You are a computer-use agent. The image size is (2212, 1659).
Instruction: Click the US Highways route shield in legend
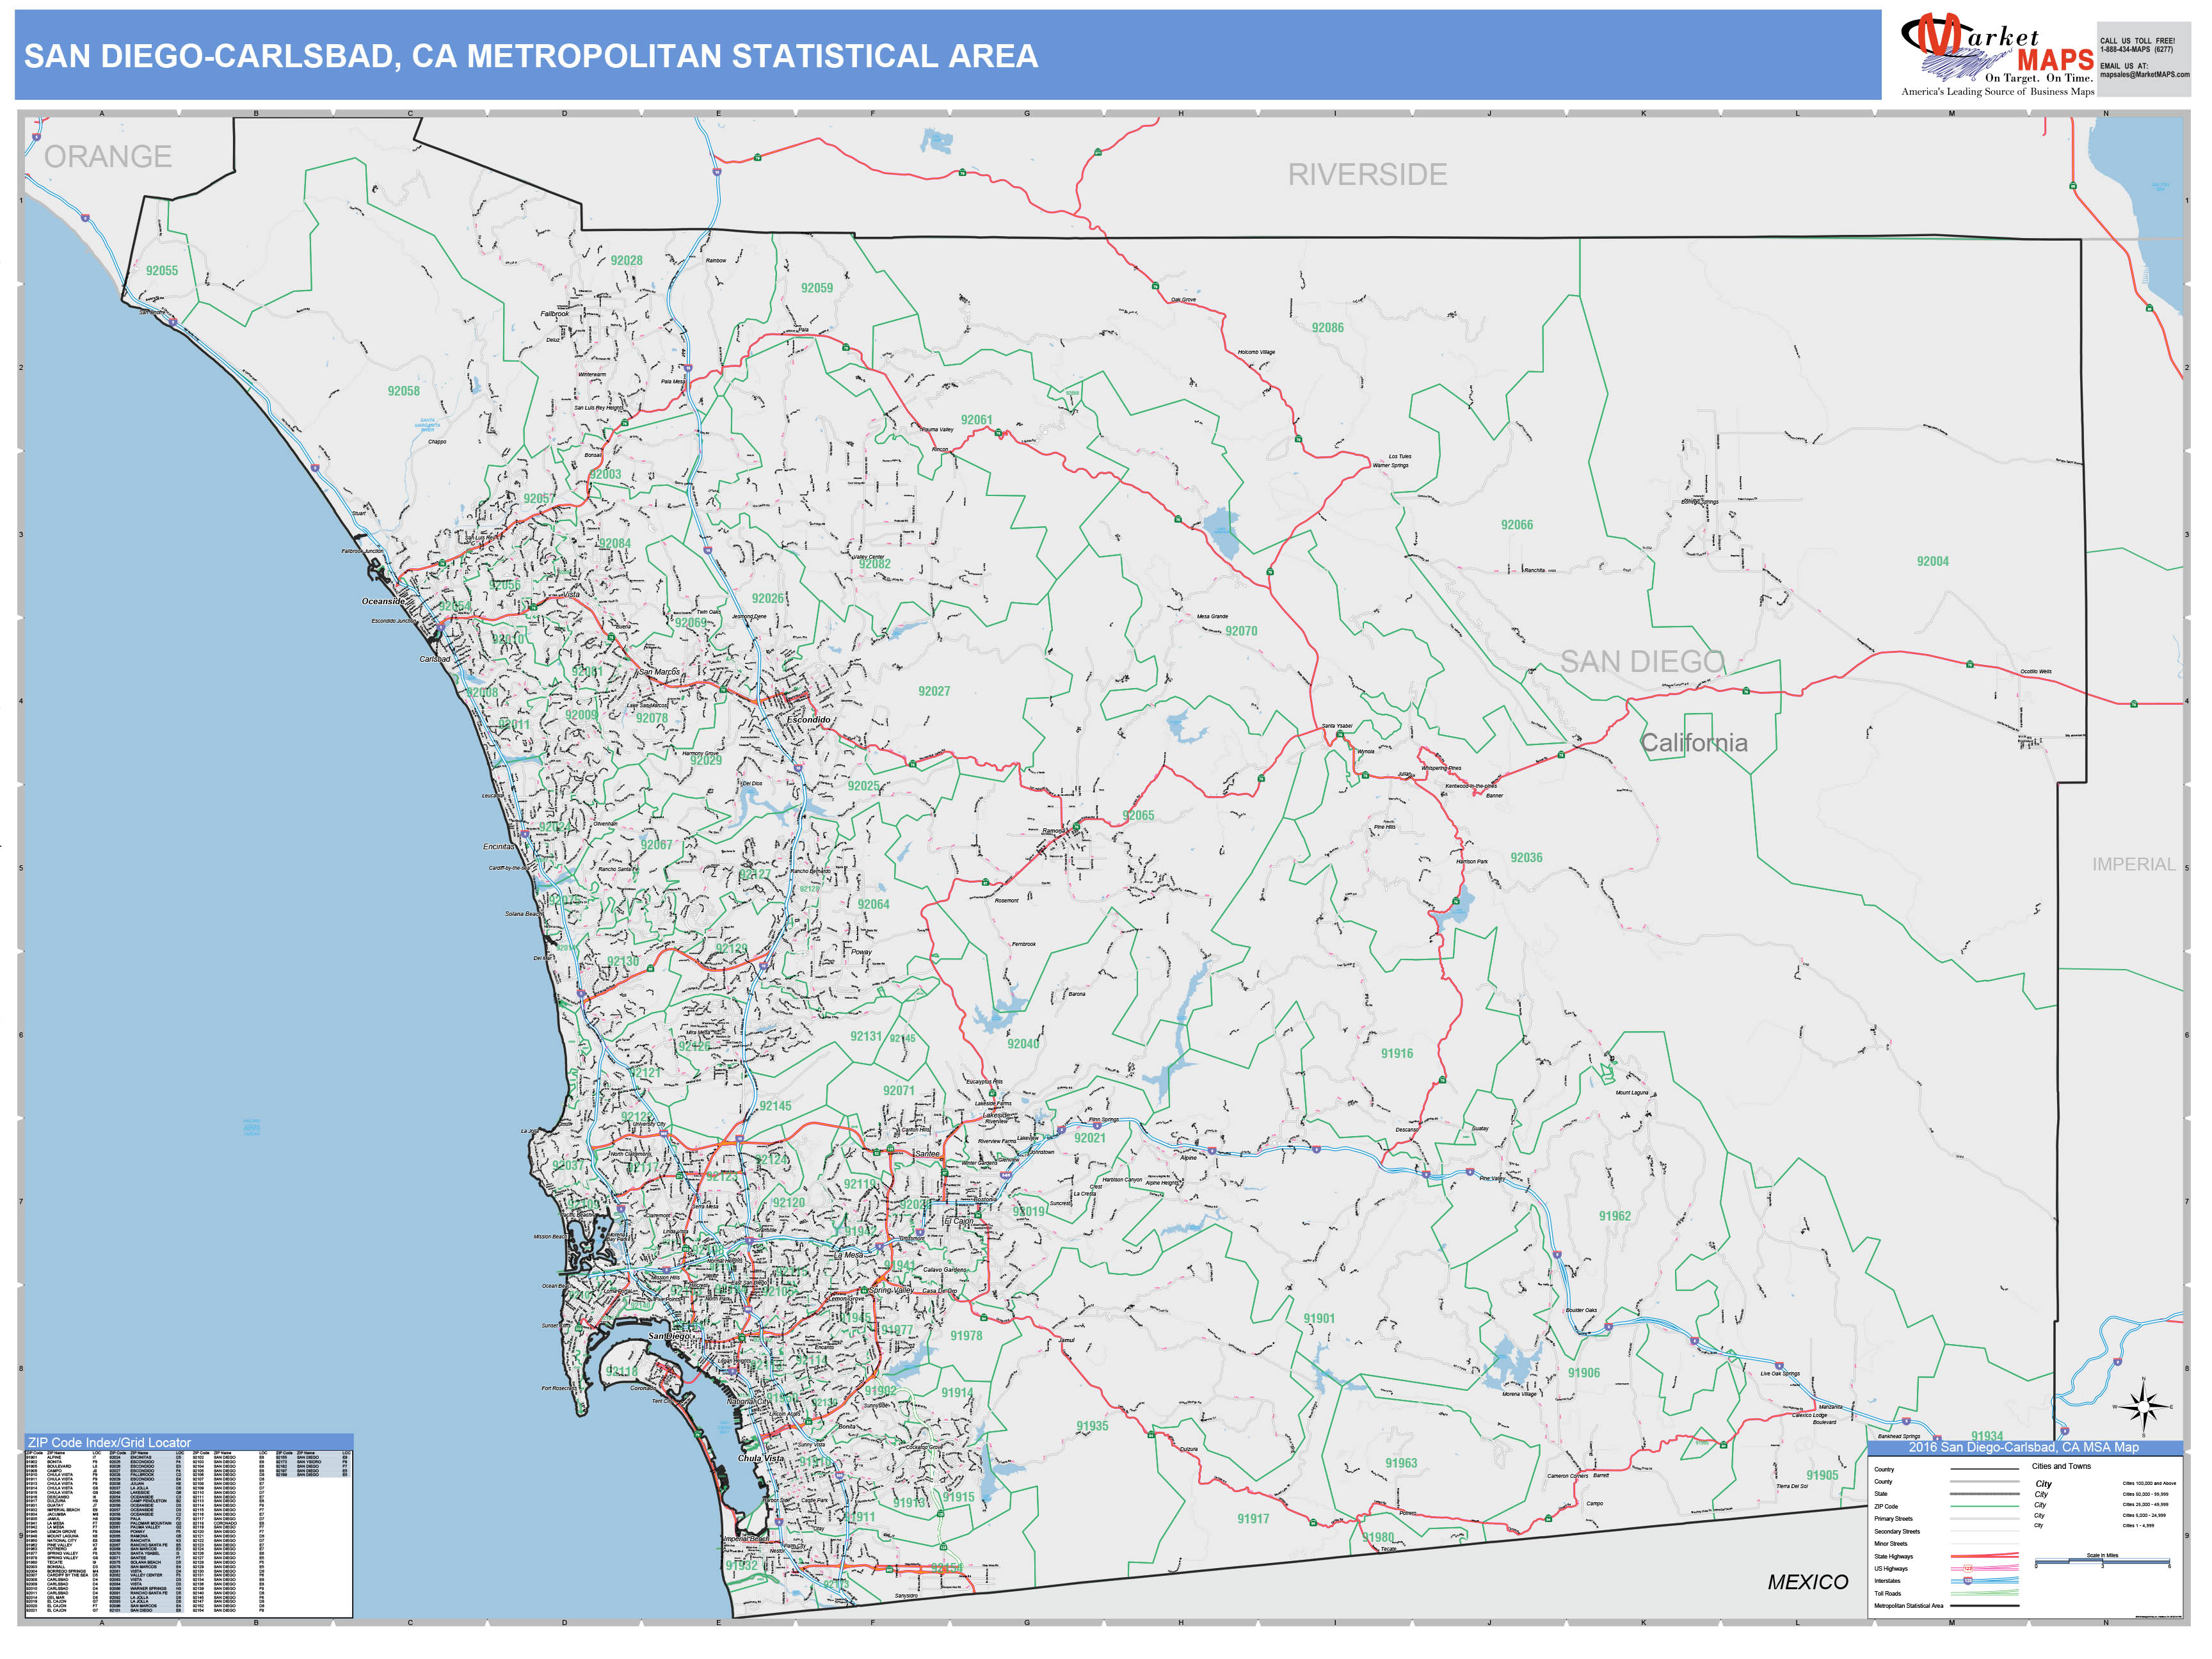click(x=1968, y=1568)
